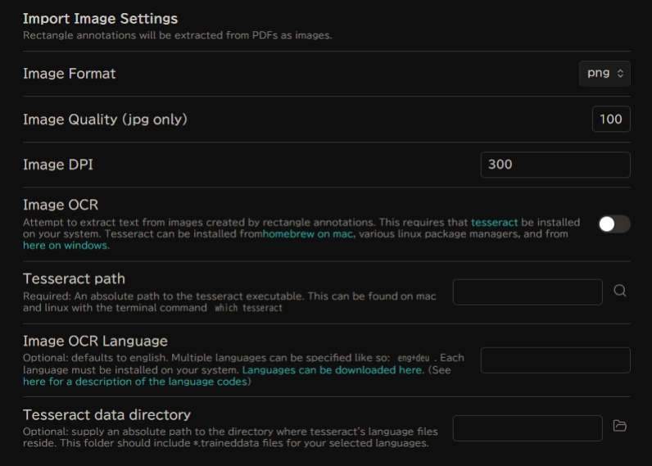This screenshot has height=466, width=652.
Task: Follow the 'homebrew on mac' link
Action: click(x=308, y=234)
